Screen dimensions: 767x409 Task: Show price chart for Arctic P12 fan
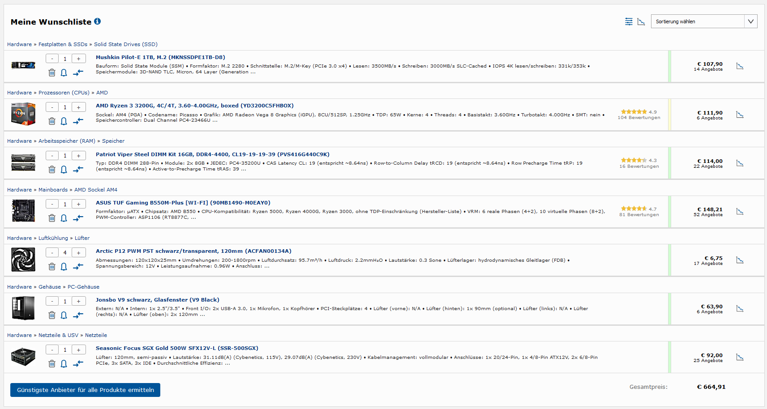(x=740, y=260)
